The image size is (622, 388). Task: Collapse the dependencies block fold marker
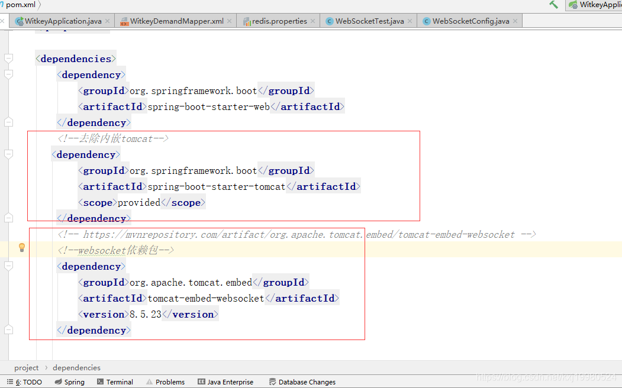(x=8, y=59)
